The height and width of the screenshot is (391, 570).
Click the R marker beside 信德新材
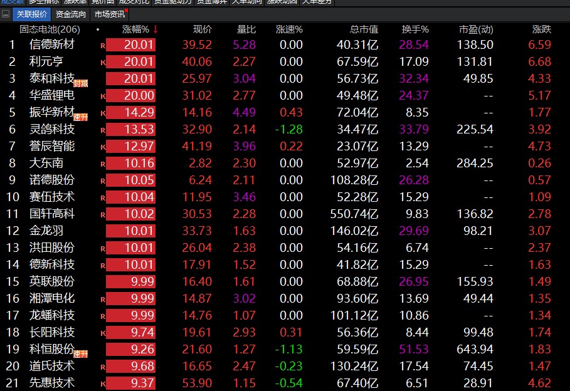pos(103,46)
